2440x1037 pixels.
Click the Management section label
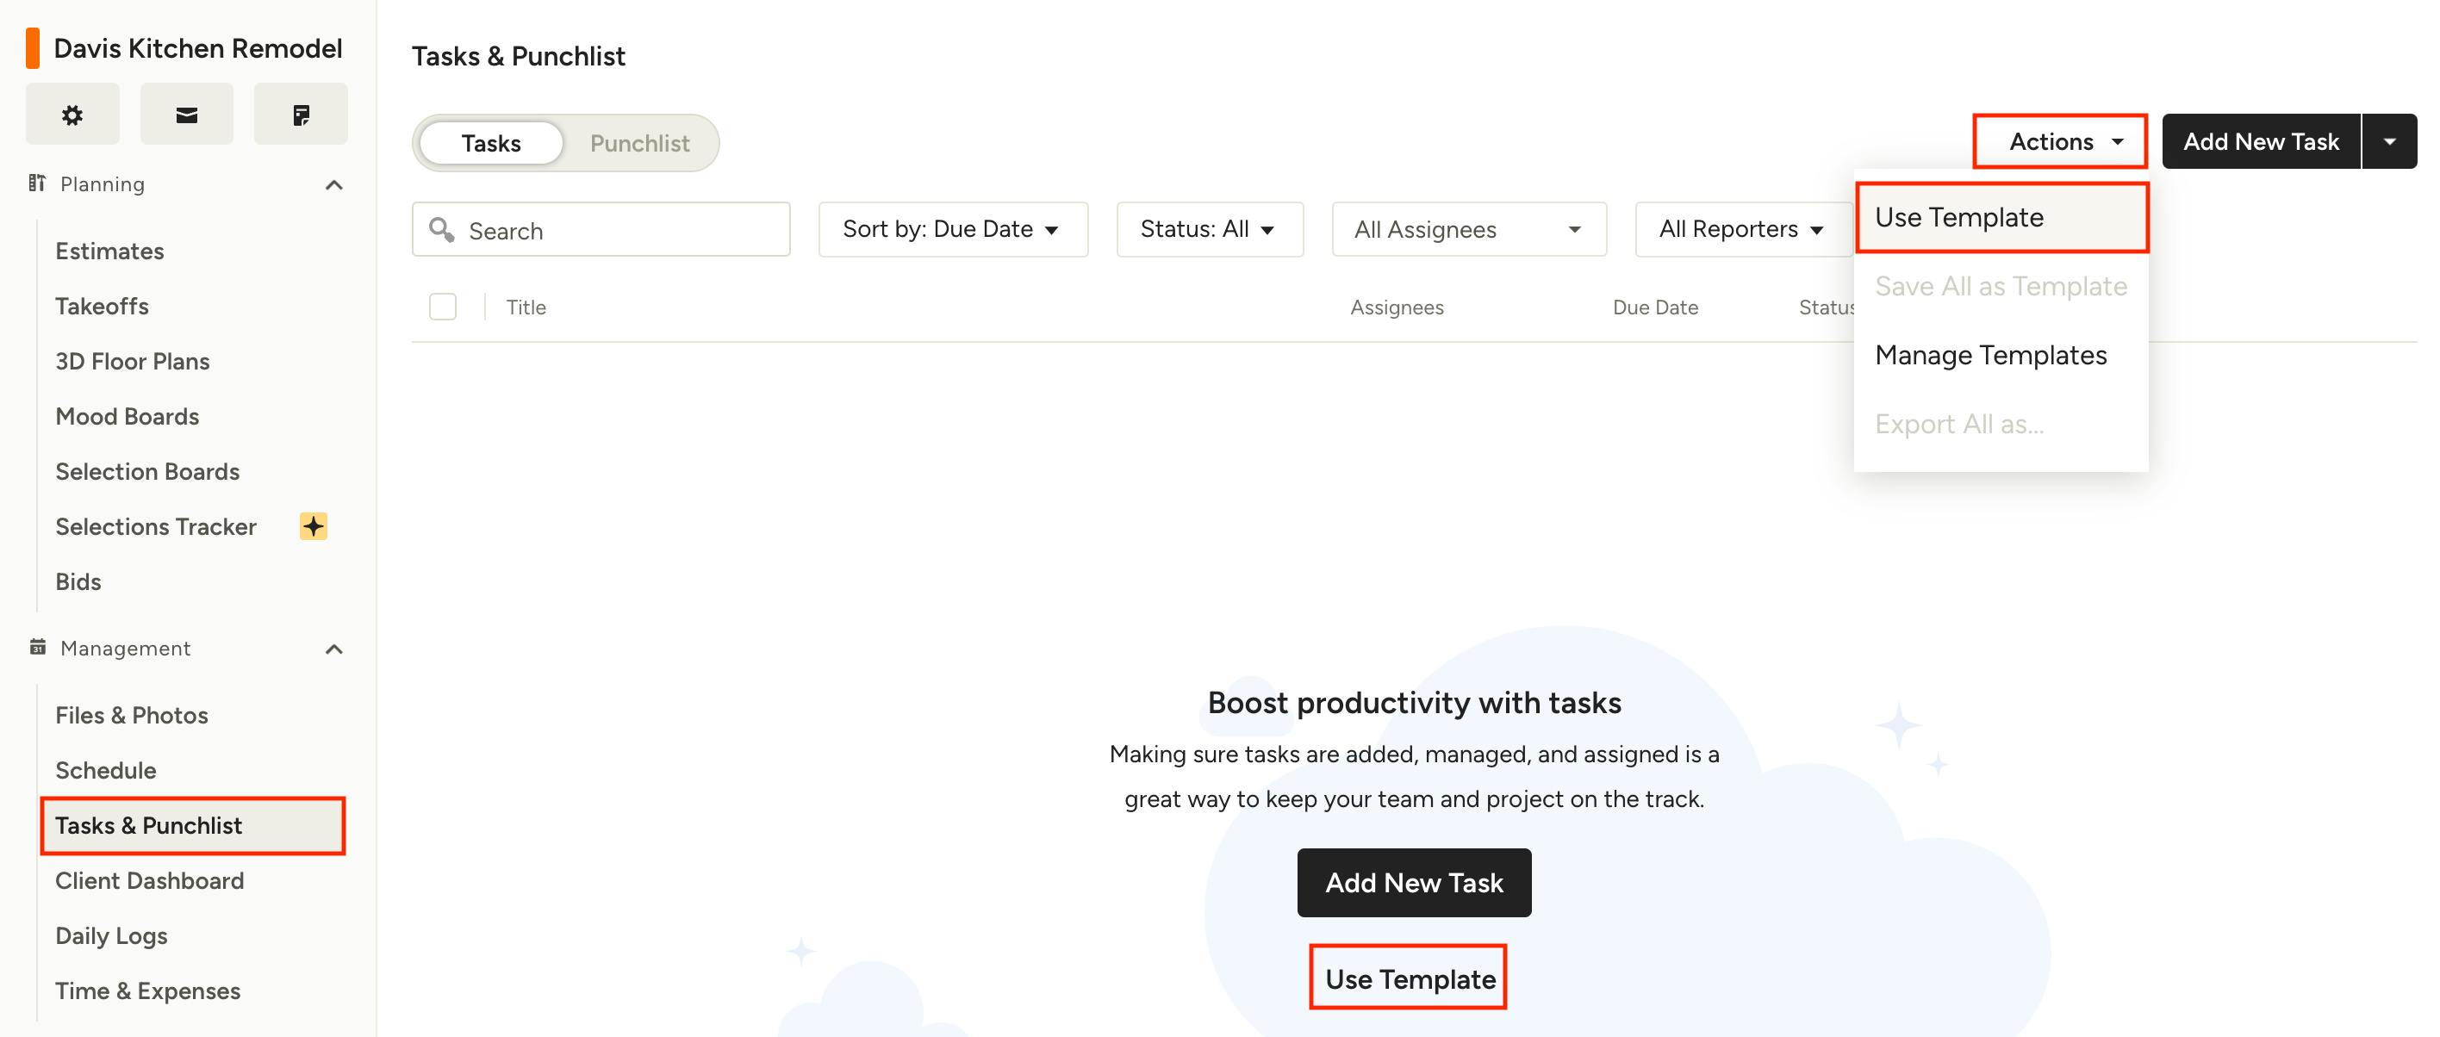point(125,648)
